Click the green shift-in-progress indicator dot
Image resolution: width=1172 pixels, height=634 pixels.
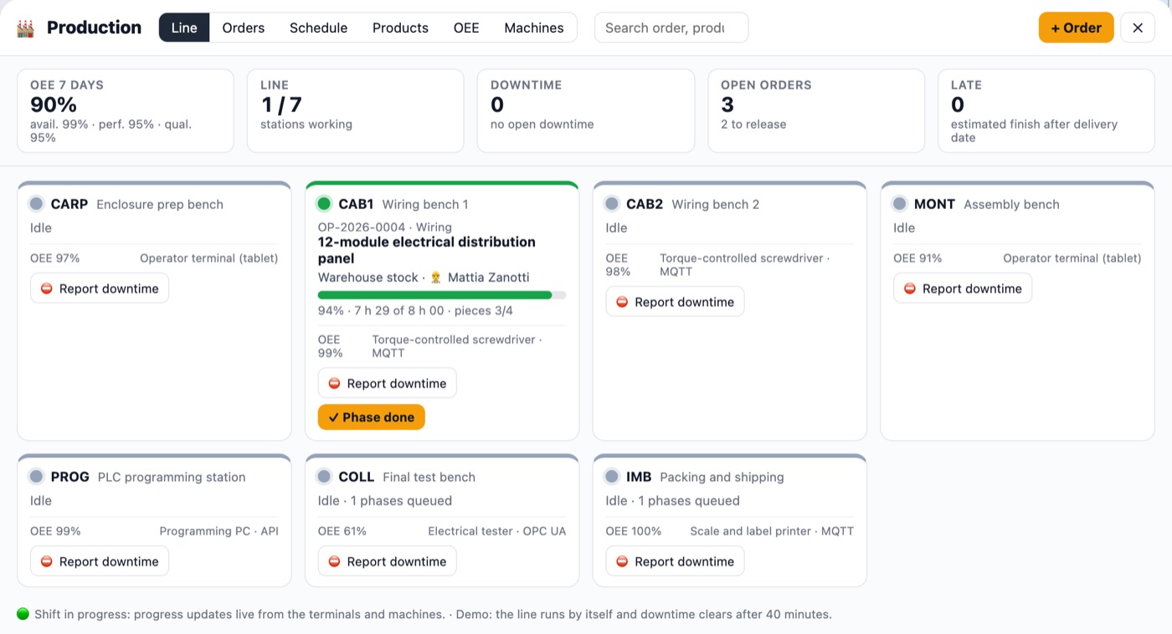click(x=23, y=614)
